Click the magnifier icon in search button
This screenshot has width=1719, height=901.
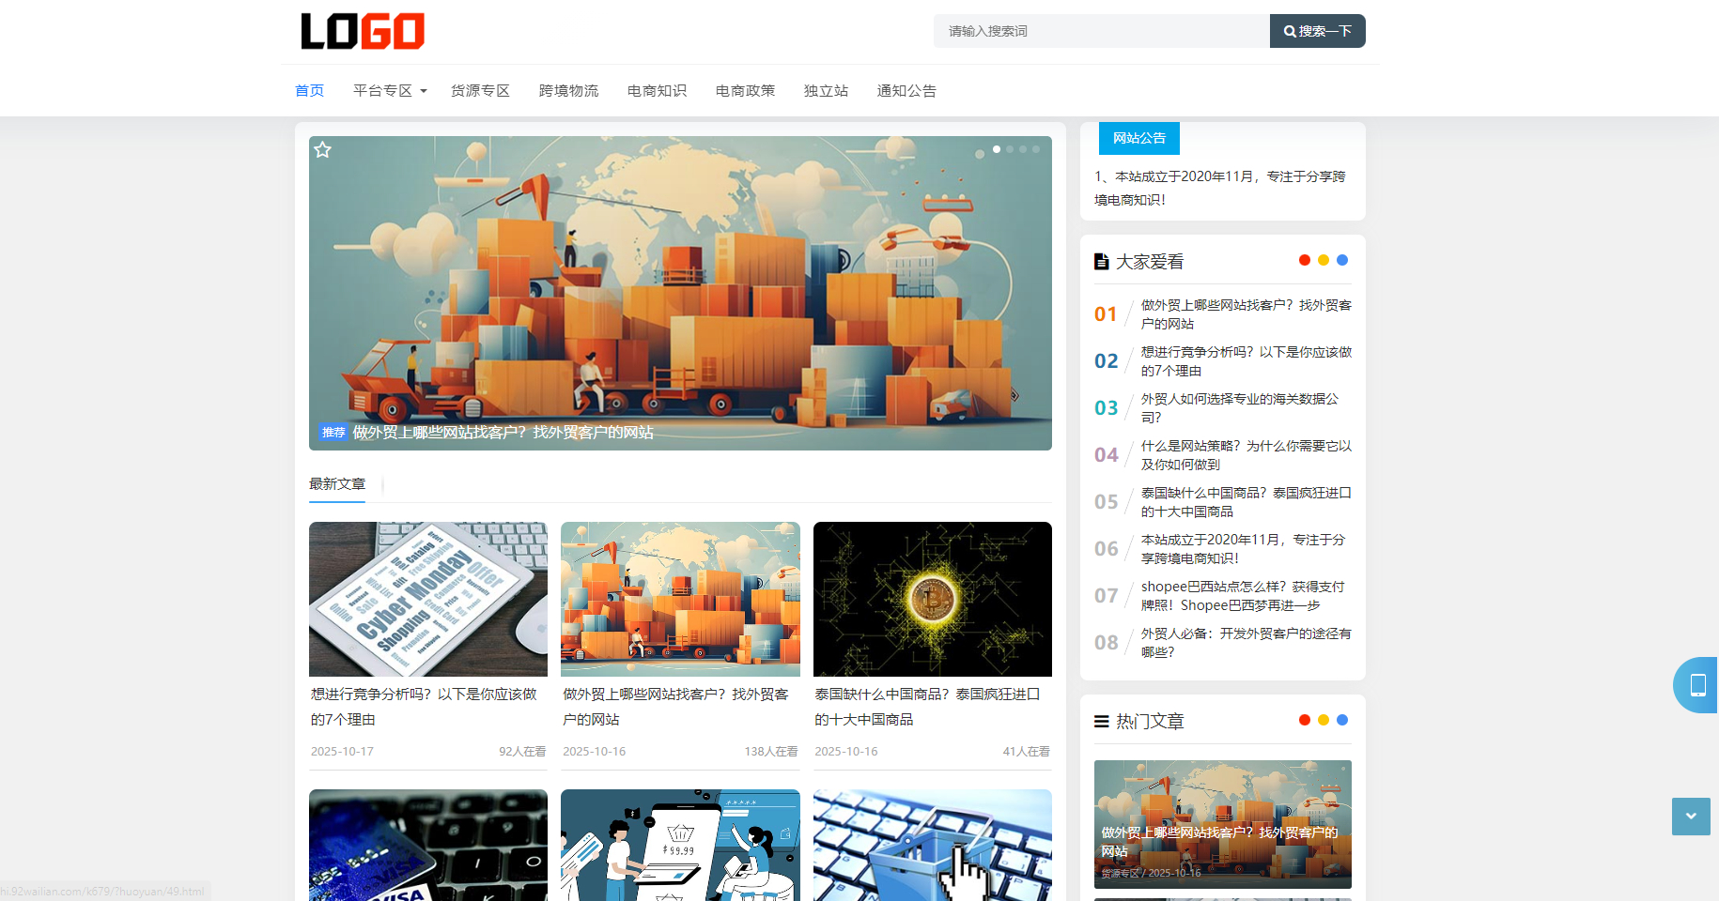pos(1291,31)
